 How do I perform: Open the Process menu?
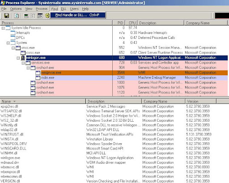(x=42, y=9)
